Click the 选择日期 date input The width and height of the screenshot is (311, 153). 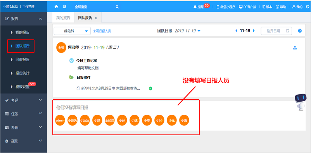276,31
